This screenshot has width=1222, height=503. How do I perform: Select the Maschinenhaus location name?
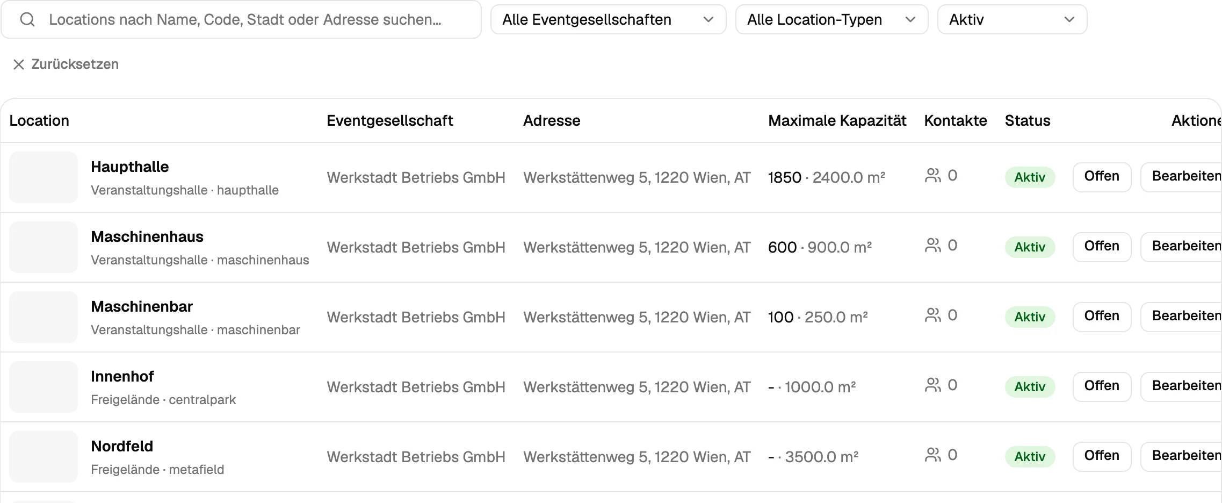(147, 237)
